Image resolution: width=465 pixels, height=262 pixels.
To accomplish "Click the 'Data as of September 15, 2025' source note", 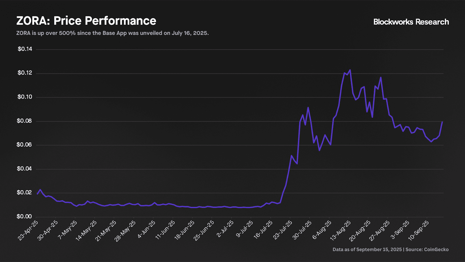I will (391, 249).
